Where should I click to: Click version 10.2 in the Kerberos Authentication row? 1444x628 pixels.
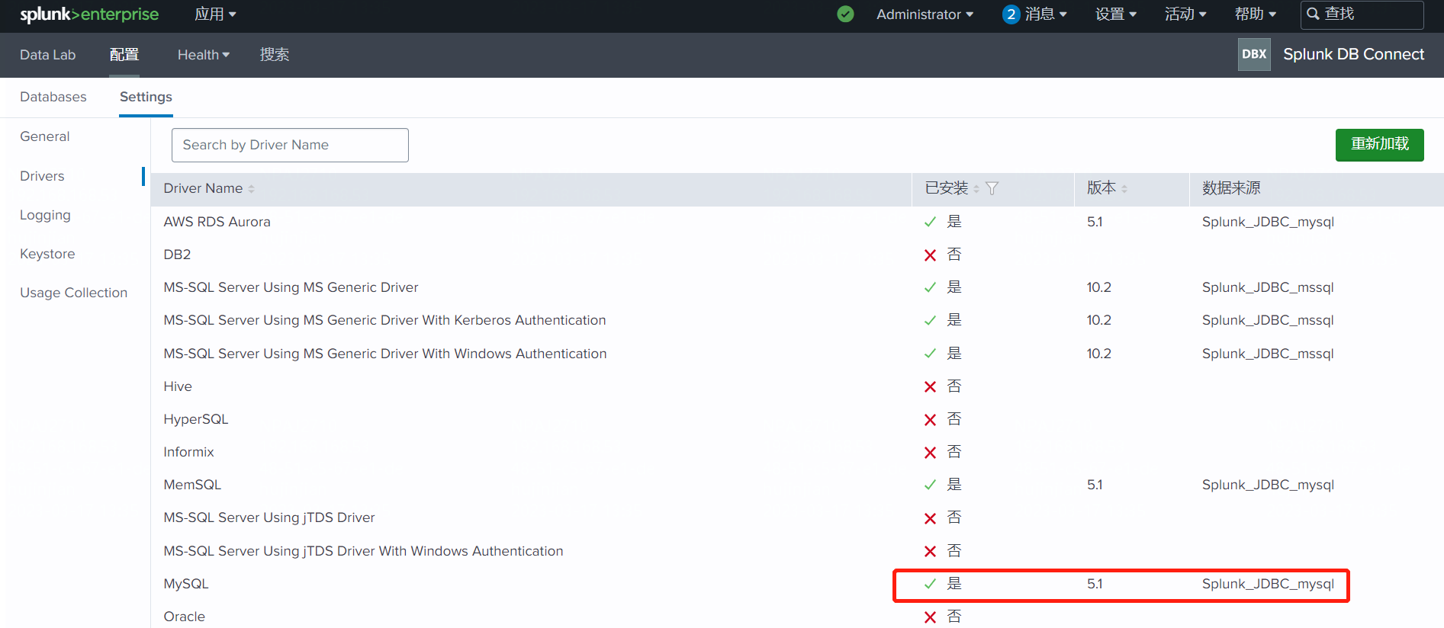click(x=1099, y=320)
